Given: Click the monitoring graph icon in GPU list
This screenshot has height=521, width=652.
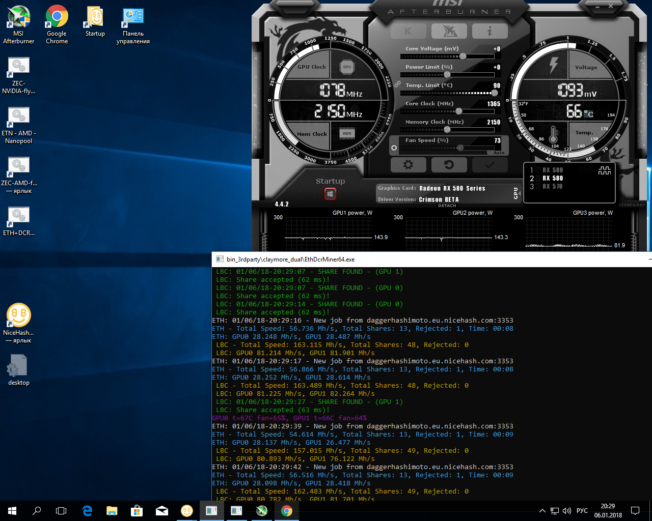Looking at the screenshot, I should pos(605,170).
